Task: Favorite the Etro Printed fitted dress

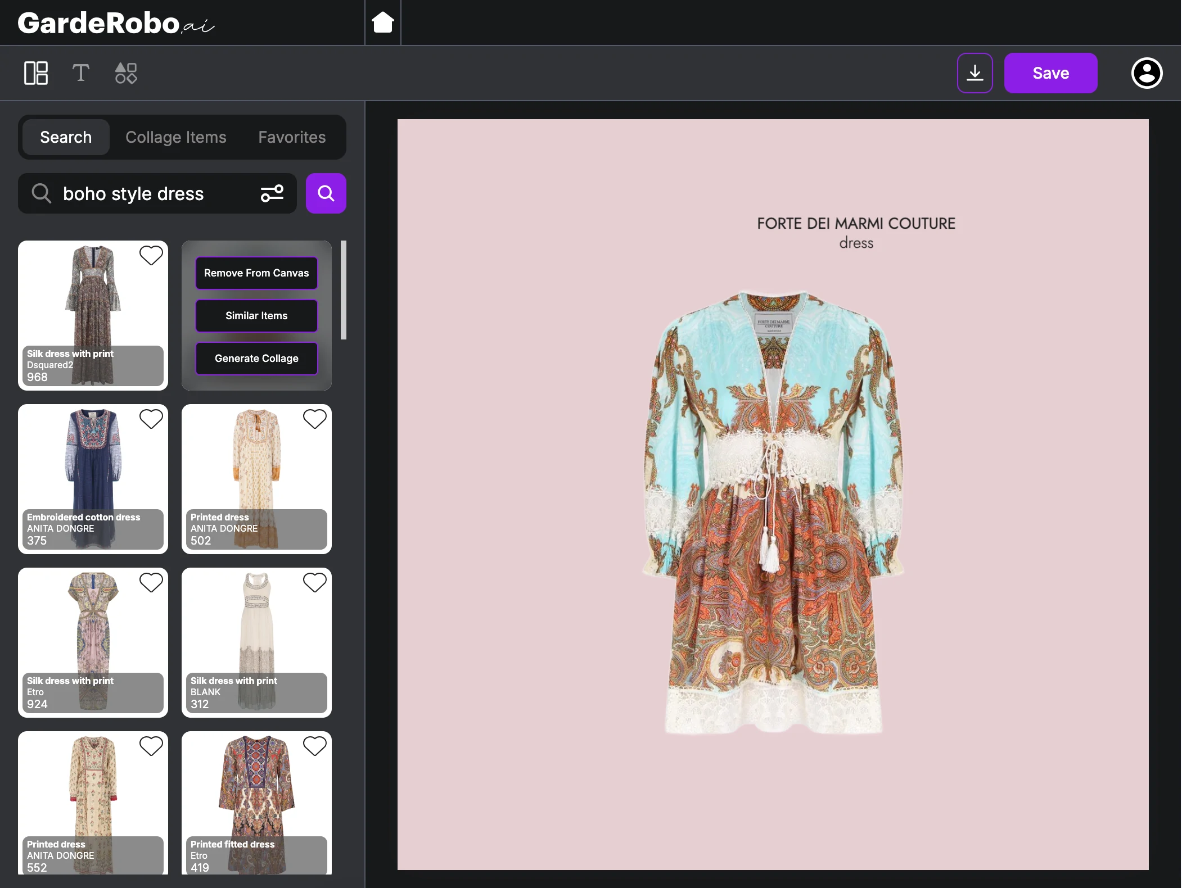Action: click(315, 746)
